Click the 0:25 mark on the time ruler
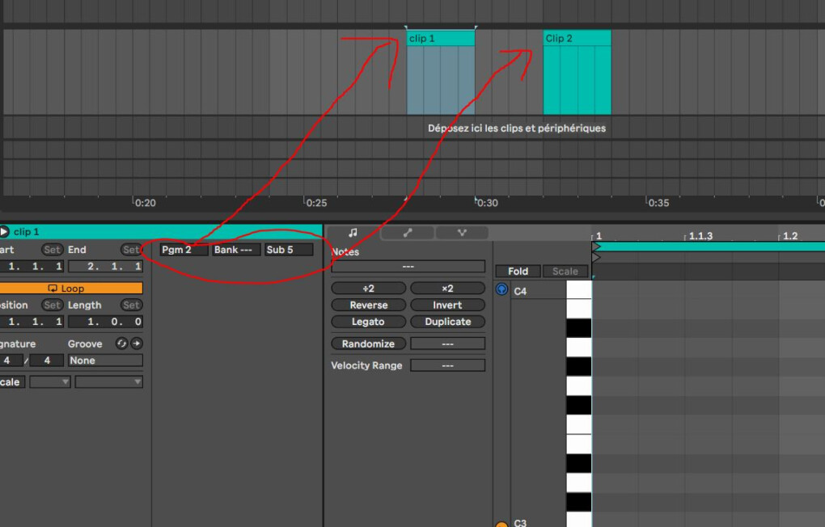Viewport: 825px width, 527px height. point(316,203)
